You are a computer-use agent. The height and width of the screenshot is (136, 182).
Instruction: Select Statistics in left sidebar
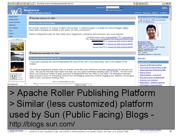pos(17,25)
